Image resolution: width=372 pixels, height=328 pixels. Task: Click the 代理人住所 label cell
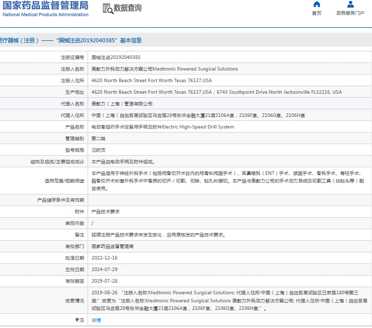(x=72, y=115)
